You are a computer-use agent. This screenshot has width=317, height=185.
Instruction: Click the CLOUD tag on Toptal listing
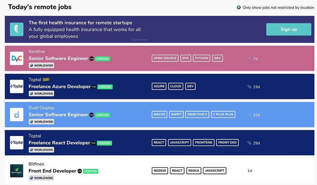pos(176,86)
